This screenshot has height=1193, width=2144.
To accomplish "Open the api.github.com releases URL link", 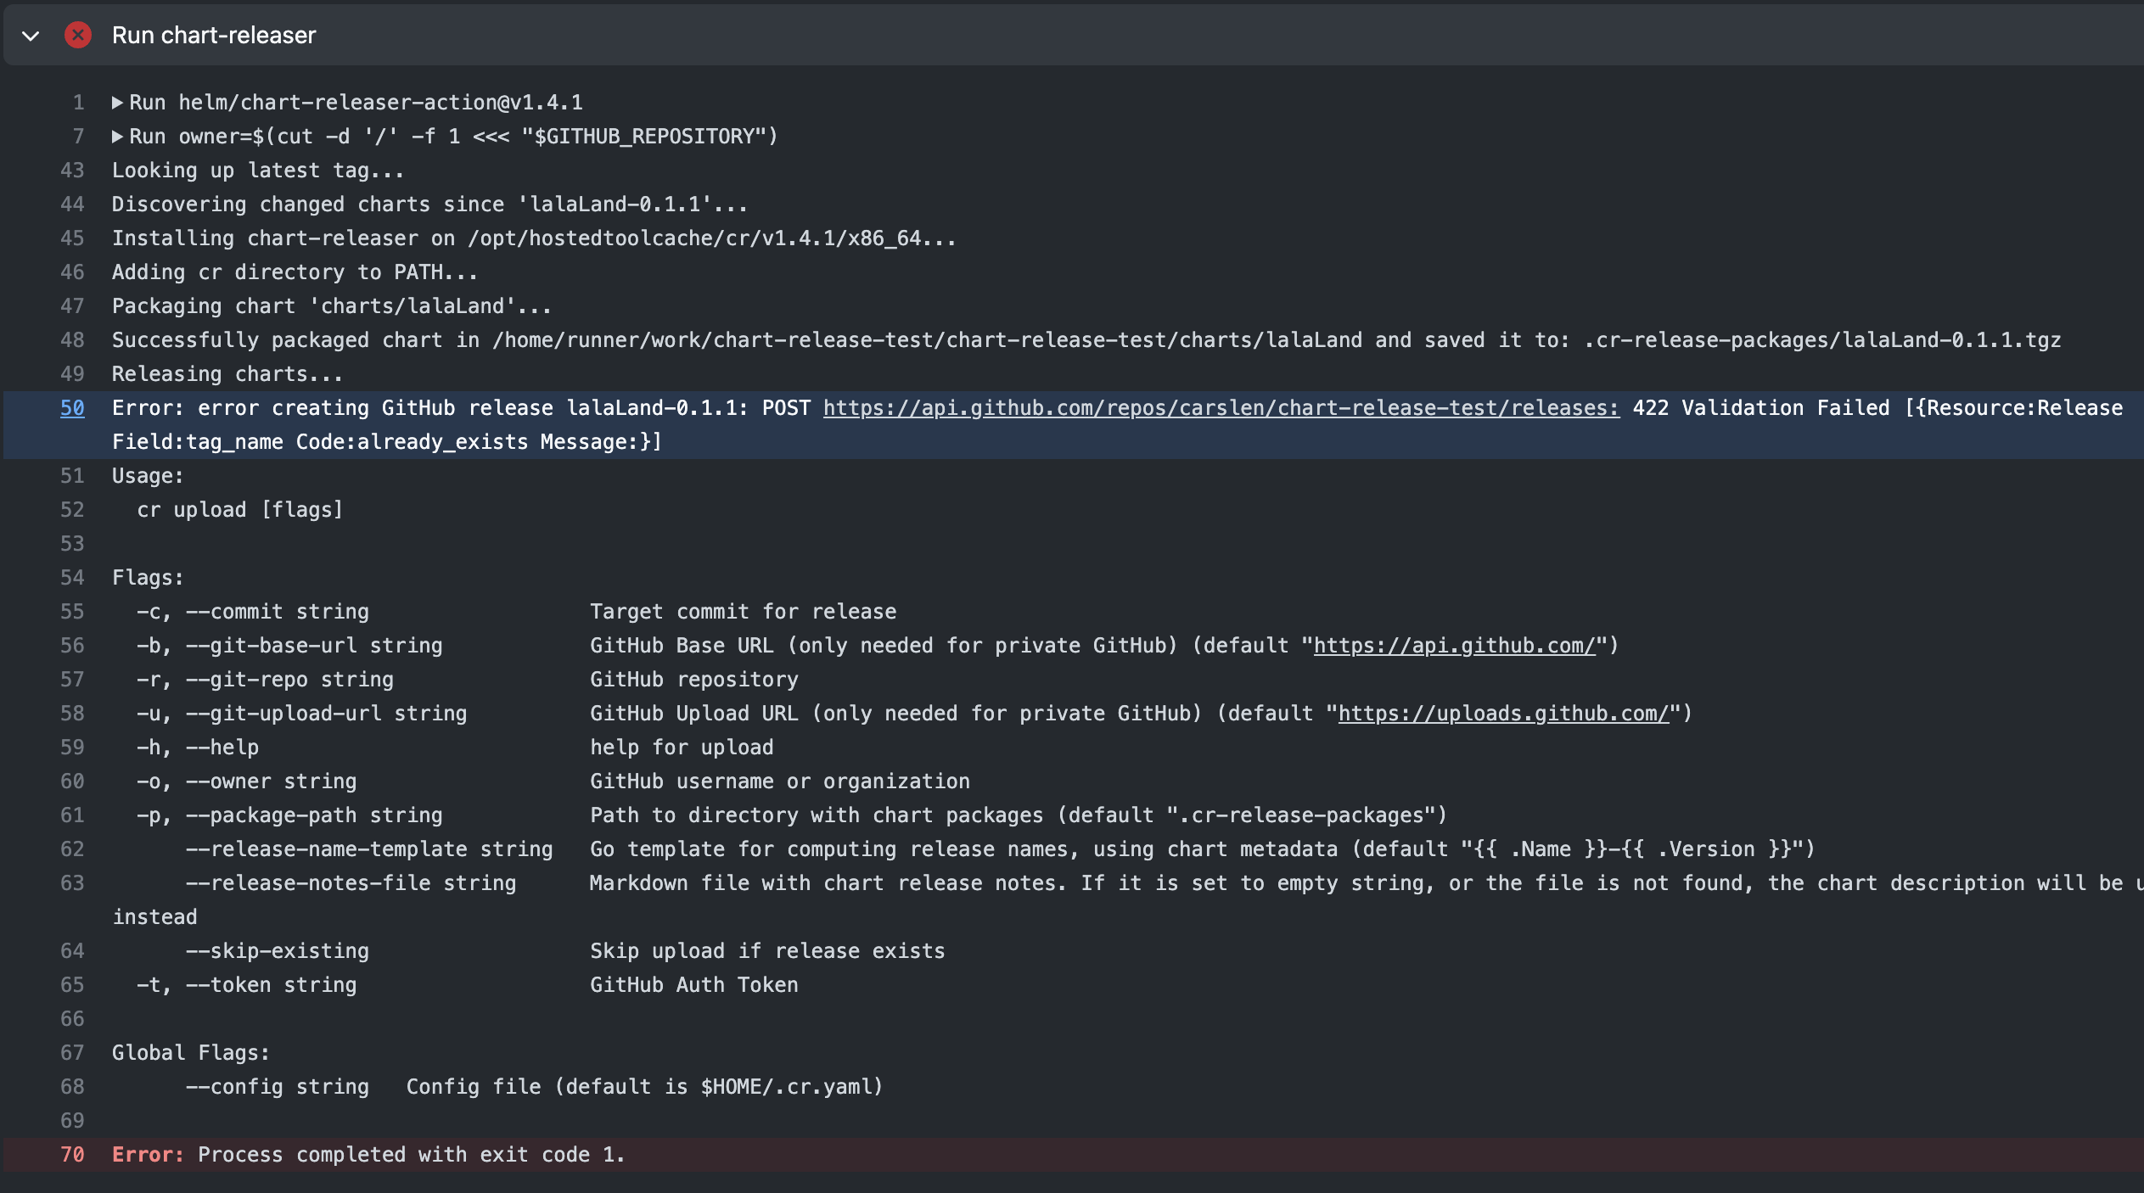I will [x=1221, y=408].
